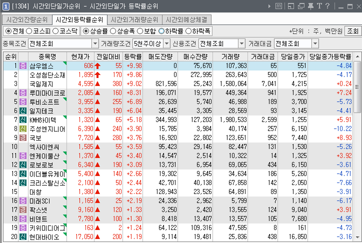Viewport: 362px width, 243px height.
Task: Click the 신 badge beside 로보로보
Action: pyautogui.click(x=23, y=165)
